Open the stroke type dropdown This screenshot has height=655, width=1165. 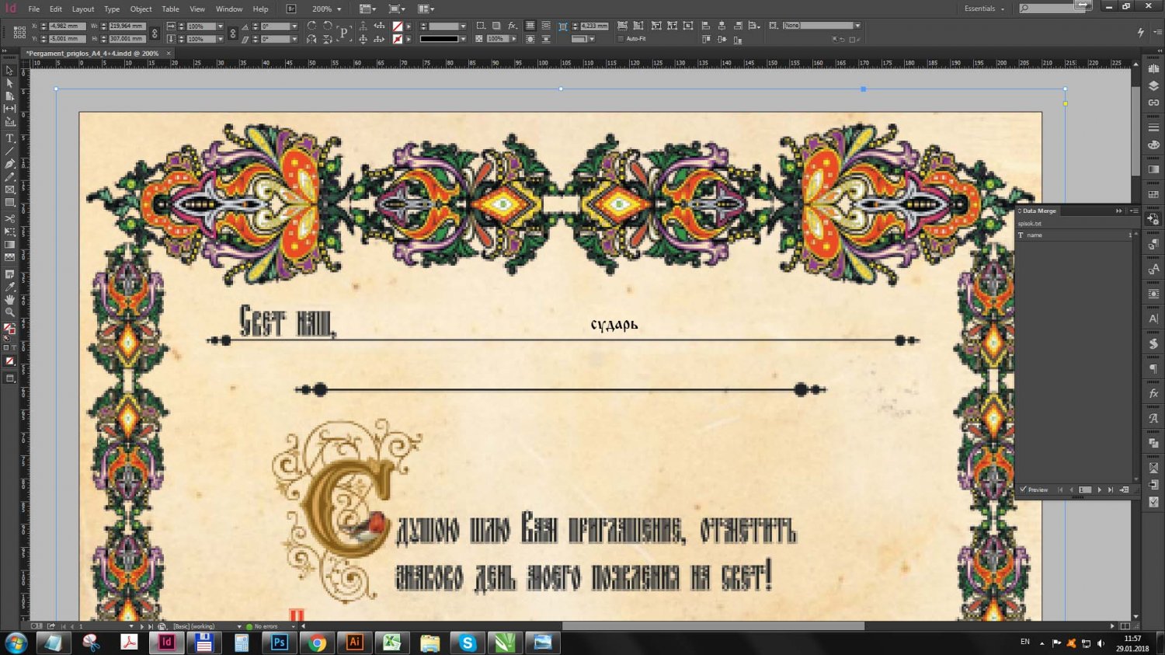click(463, 39)
